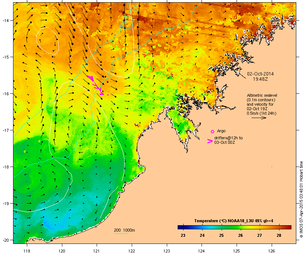This screenshot has width=306, height=254.
Task: Click the magenta Argo circle legend symbol
Action: pos(213,131)
